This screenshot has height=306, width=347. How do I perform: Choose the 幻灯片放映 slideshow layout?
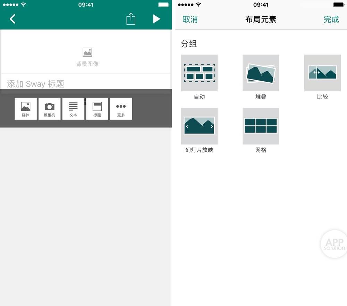[x=200, y=131]
